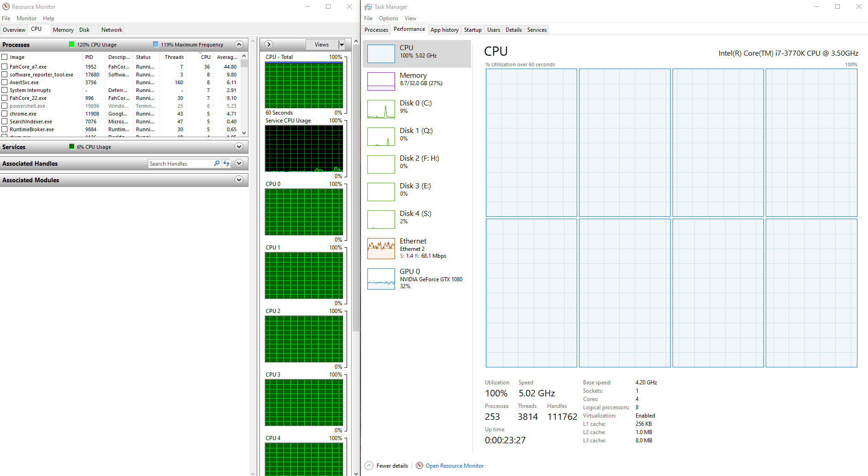Collapse the Processes section

239,44
